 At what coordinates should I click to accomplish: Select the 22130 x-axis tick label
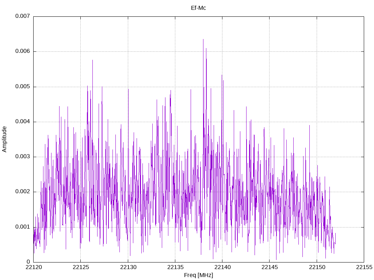128,267
